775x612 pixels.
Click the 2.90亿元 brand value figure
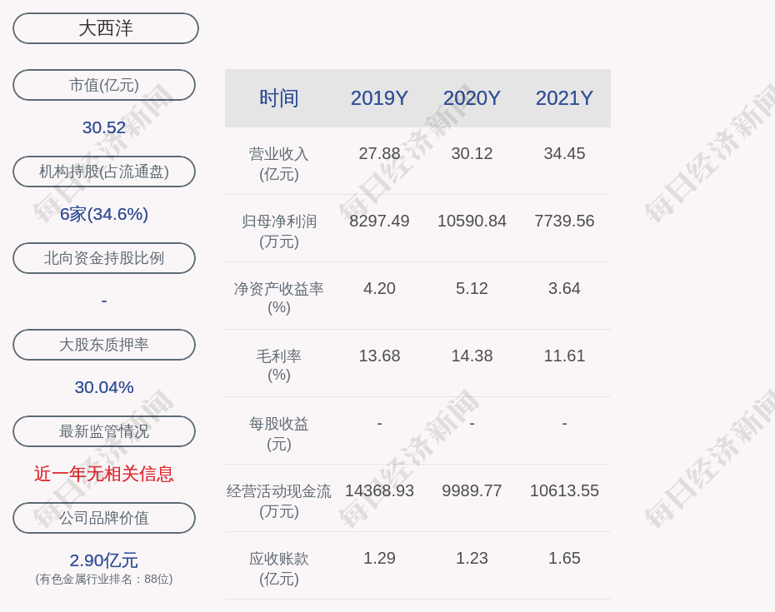point(104,560)
